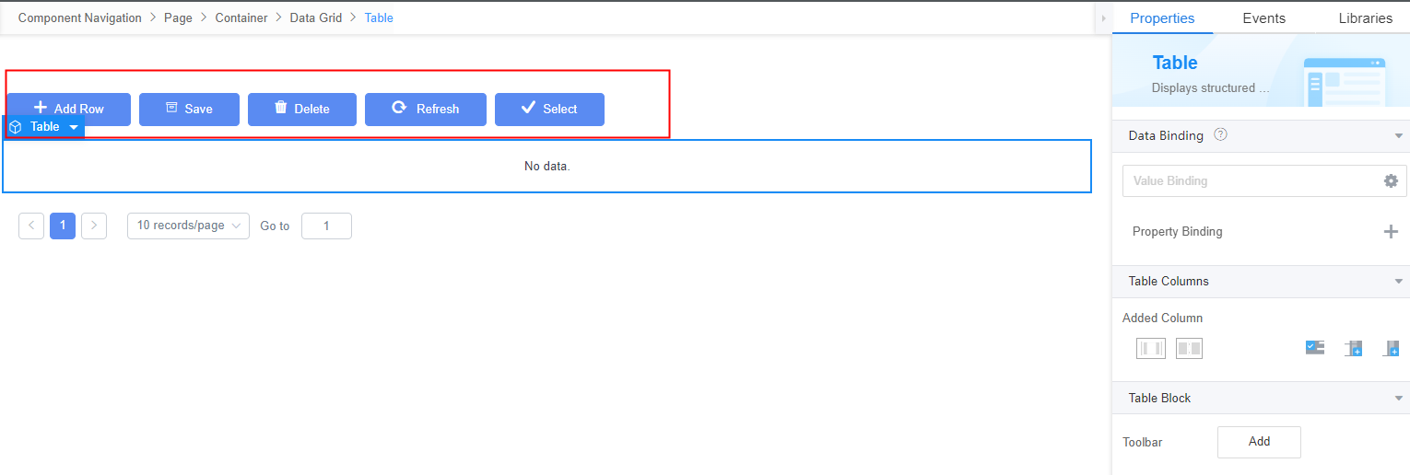1410x475 pixels.
Task: Click the Toolbar Add button
Action: pyautogui.click(x=1259, y=442)
